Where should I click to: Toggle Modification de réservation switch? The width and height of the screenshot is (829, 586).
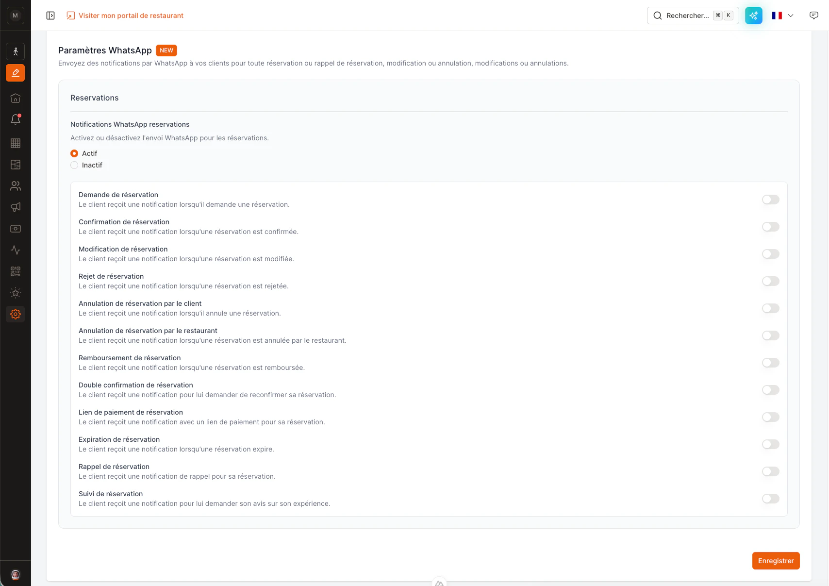coord(771,254)
